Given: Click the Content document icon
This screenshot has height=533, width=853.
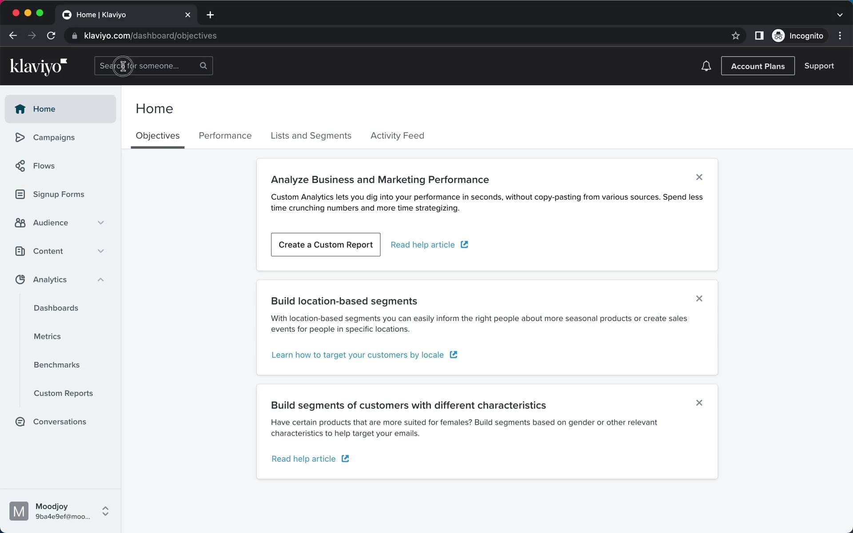Looking at the screenshot, I should click(20, 251).
